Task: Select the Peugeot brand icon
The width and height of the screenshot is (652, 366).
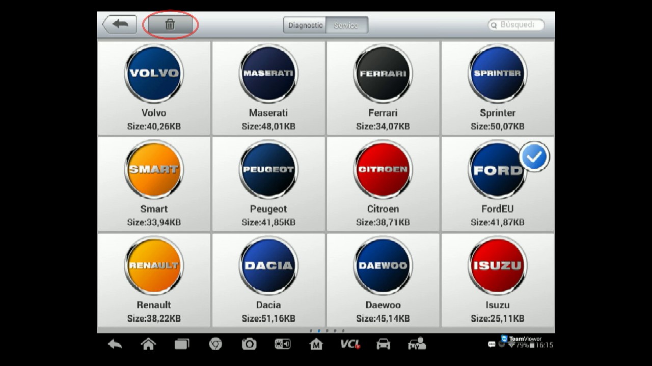Action: click(268, 169)
